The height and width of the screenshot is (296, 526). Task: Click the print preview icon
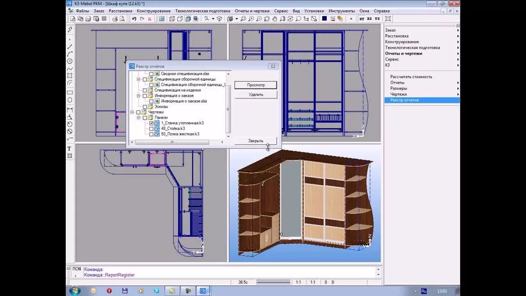(122, 19)
